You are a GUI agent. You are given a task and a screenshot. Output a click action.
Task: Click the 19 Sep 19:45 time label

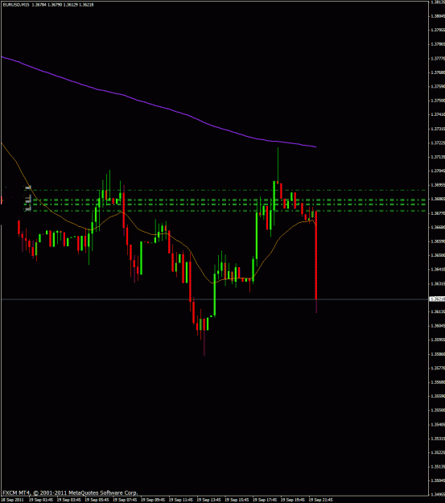(x=292, y=500)
